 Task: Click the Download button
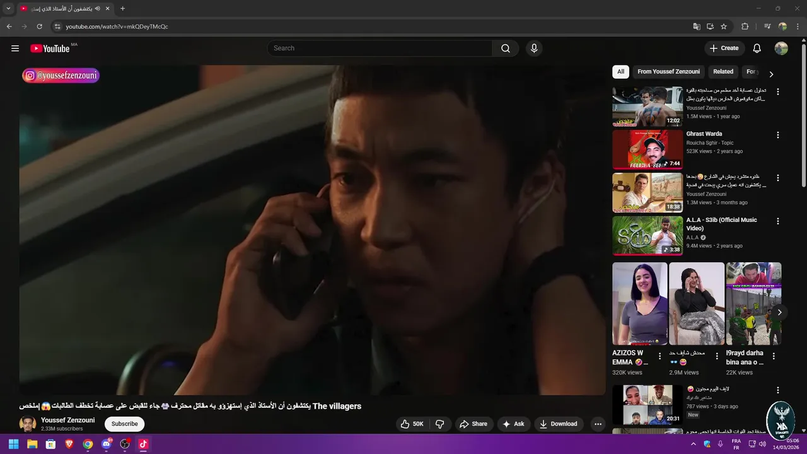click(559, 424)
